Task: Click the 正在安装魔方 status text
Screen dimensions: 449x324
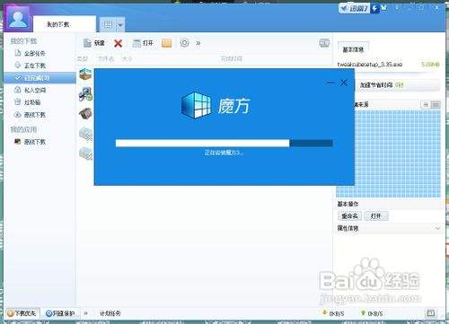Action: pos(224,153)
